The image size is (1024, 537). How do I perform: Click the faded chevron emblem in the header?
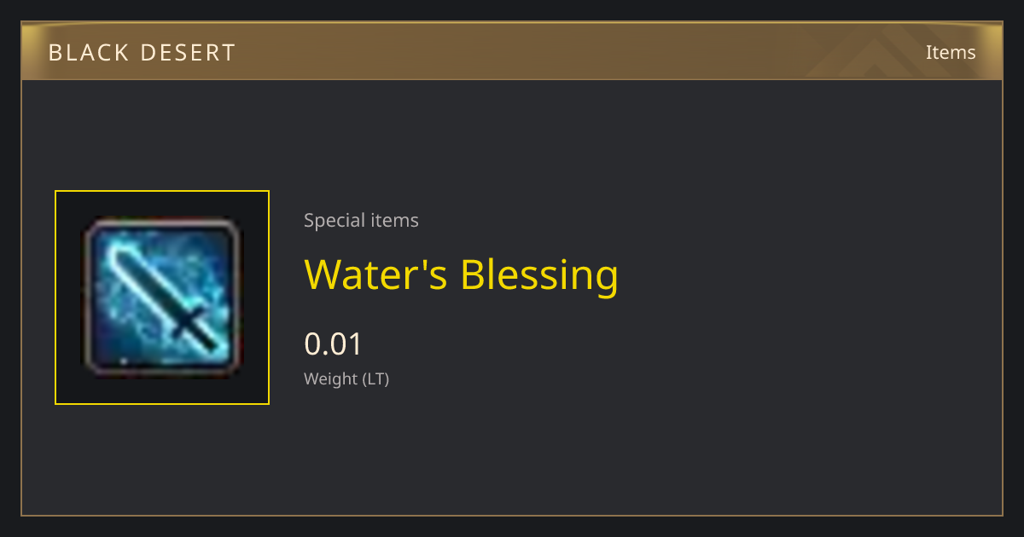(x=896, y=53)
